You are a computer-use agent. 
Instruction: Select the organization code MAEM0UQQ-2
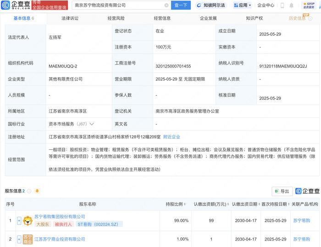pyautogui.click(x=63, y=66)
